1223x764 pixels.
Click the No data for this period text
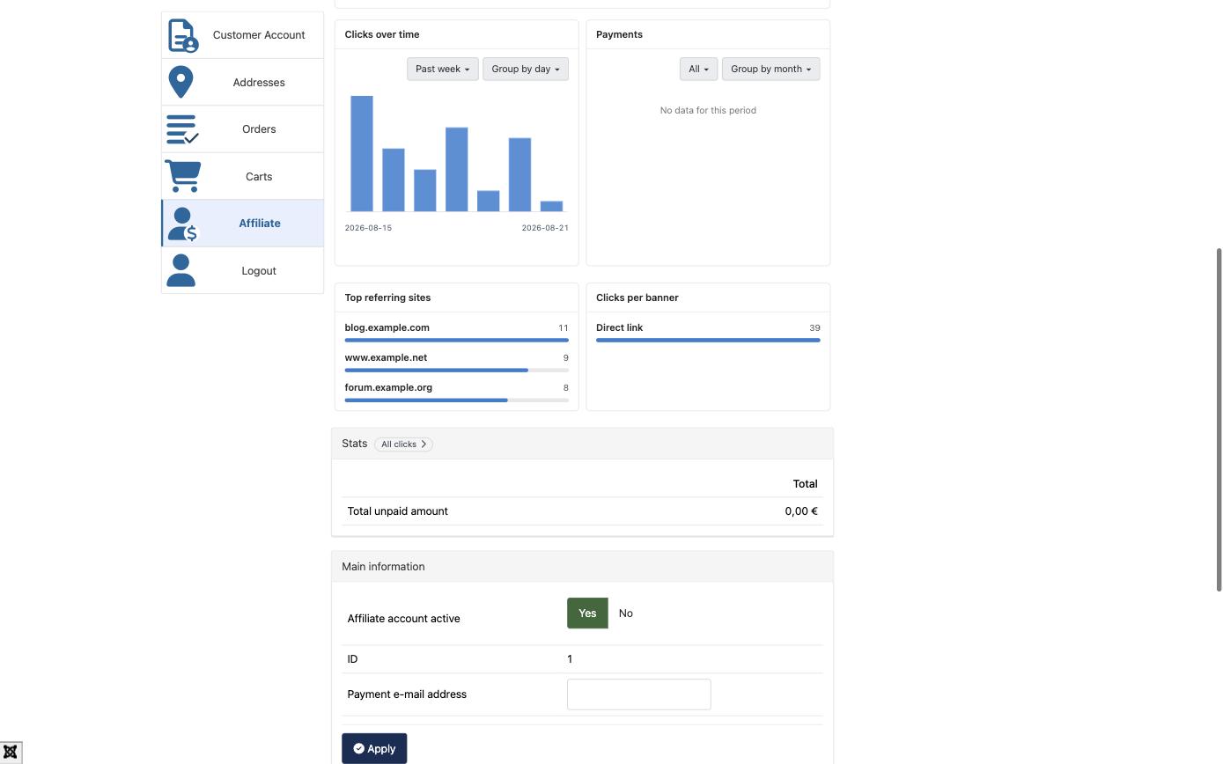click(x=708, y=111)
